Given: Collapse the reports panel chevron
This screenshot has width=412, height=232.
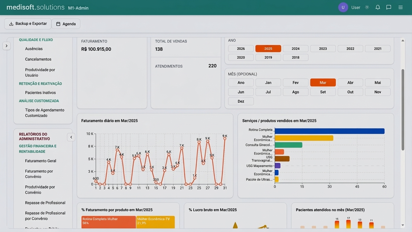Looking at the screenshot, I should click(71, 137).
